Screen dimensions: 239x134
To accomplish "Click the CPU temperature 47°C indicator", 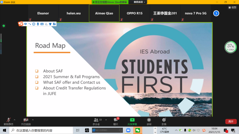I will 164,130.
